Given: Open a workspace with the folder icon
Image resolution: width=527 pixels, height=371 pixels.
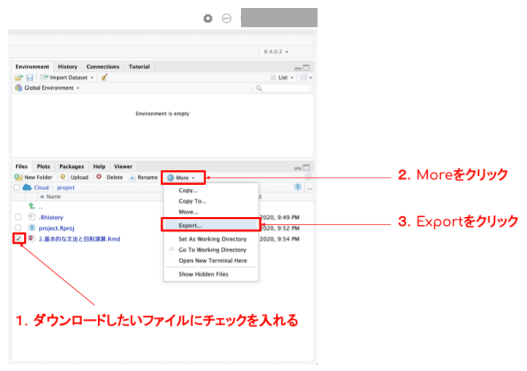Looking at the screenshot, I should 18,77.
